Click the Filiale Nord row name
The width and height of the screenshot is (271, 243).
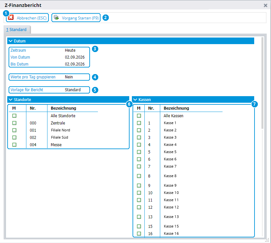tap(60, 130)
